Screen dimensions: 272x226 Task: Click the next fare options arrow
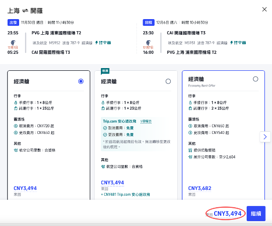click(265, 137)
